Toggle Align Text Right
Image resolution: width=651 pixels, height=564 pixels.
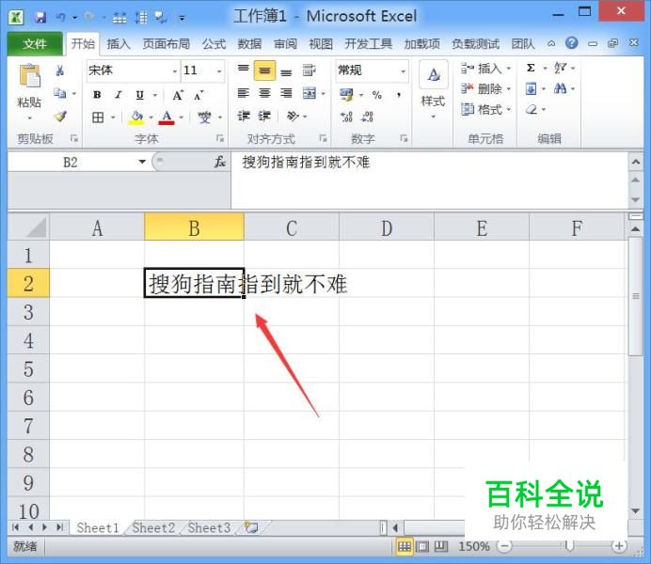click(x=286, y=93)
